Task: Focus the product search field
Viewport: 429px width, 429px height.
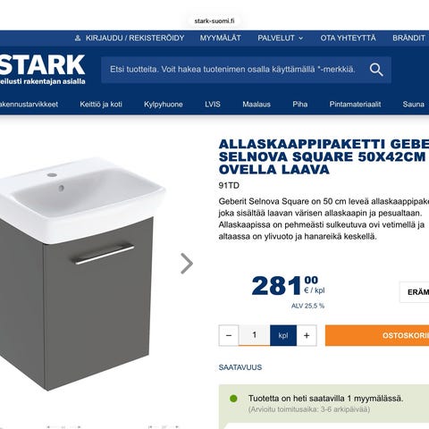Action: (232, 70)
